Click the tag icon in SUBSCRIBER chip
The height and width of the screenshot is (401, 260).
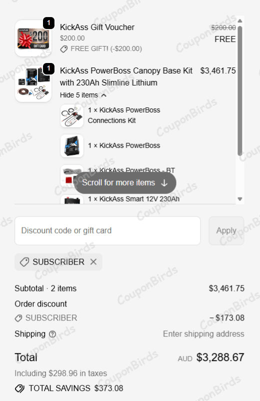[x=24, y=262]
